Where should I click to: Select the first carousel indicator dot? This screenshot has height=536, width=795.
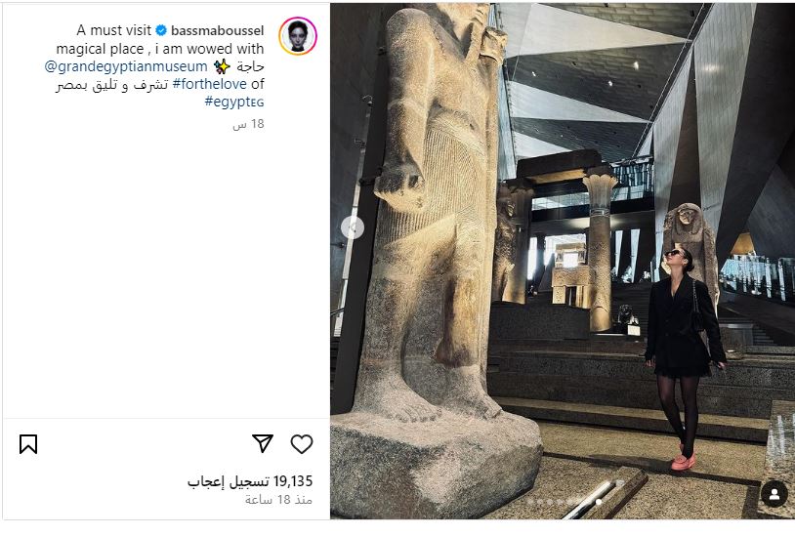[x=531, y=502]
